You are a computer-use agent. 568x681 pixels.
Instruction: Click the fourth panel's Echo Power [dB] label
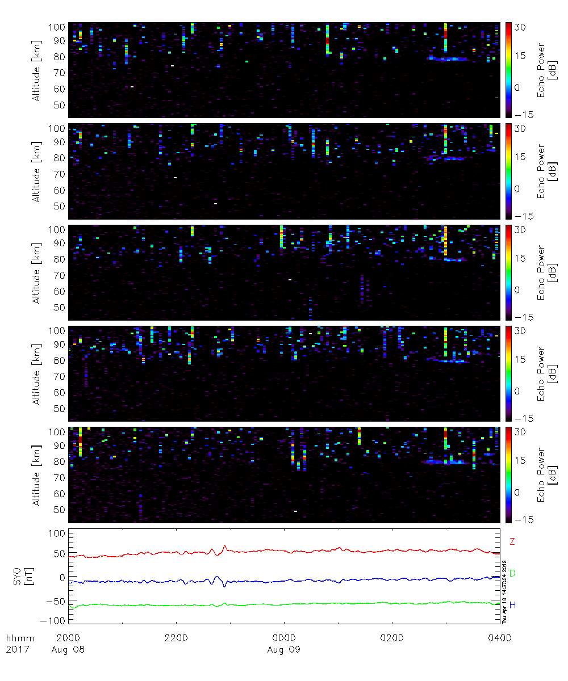pyautogui.click(x=546, y=373)
